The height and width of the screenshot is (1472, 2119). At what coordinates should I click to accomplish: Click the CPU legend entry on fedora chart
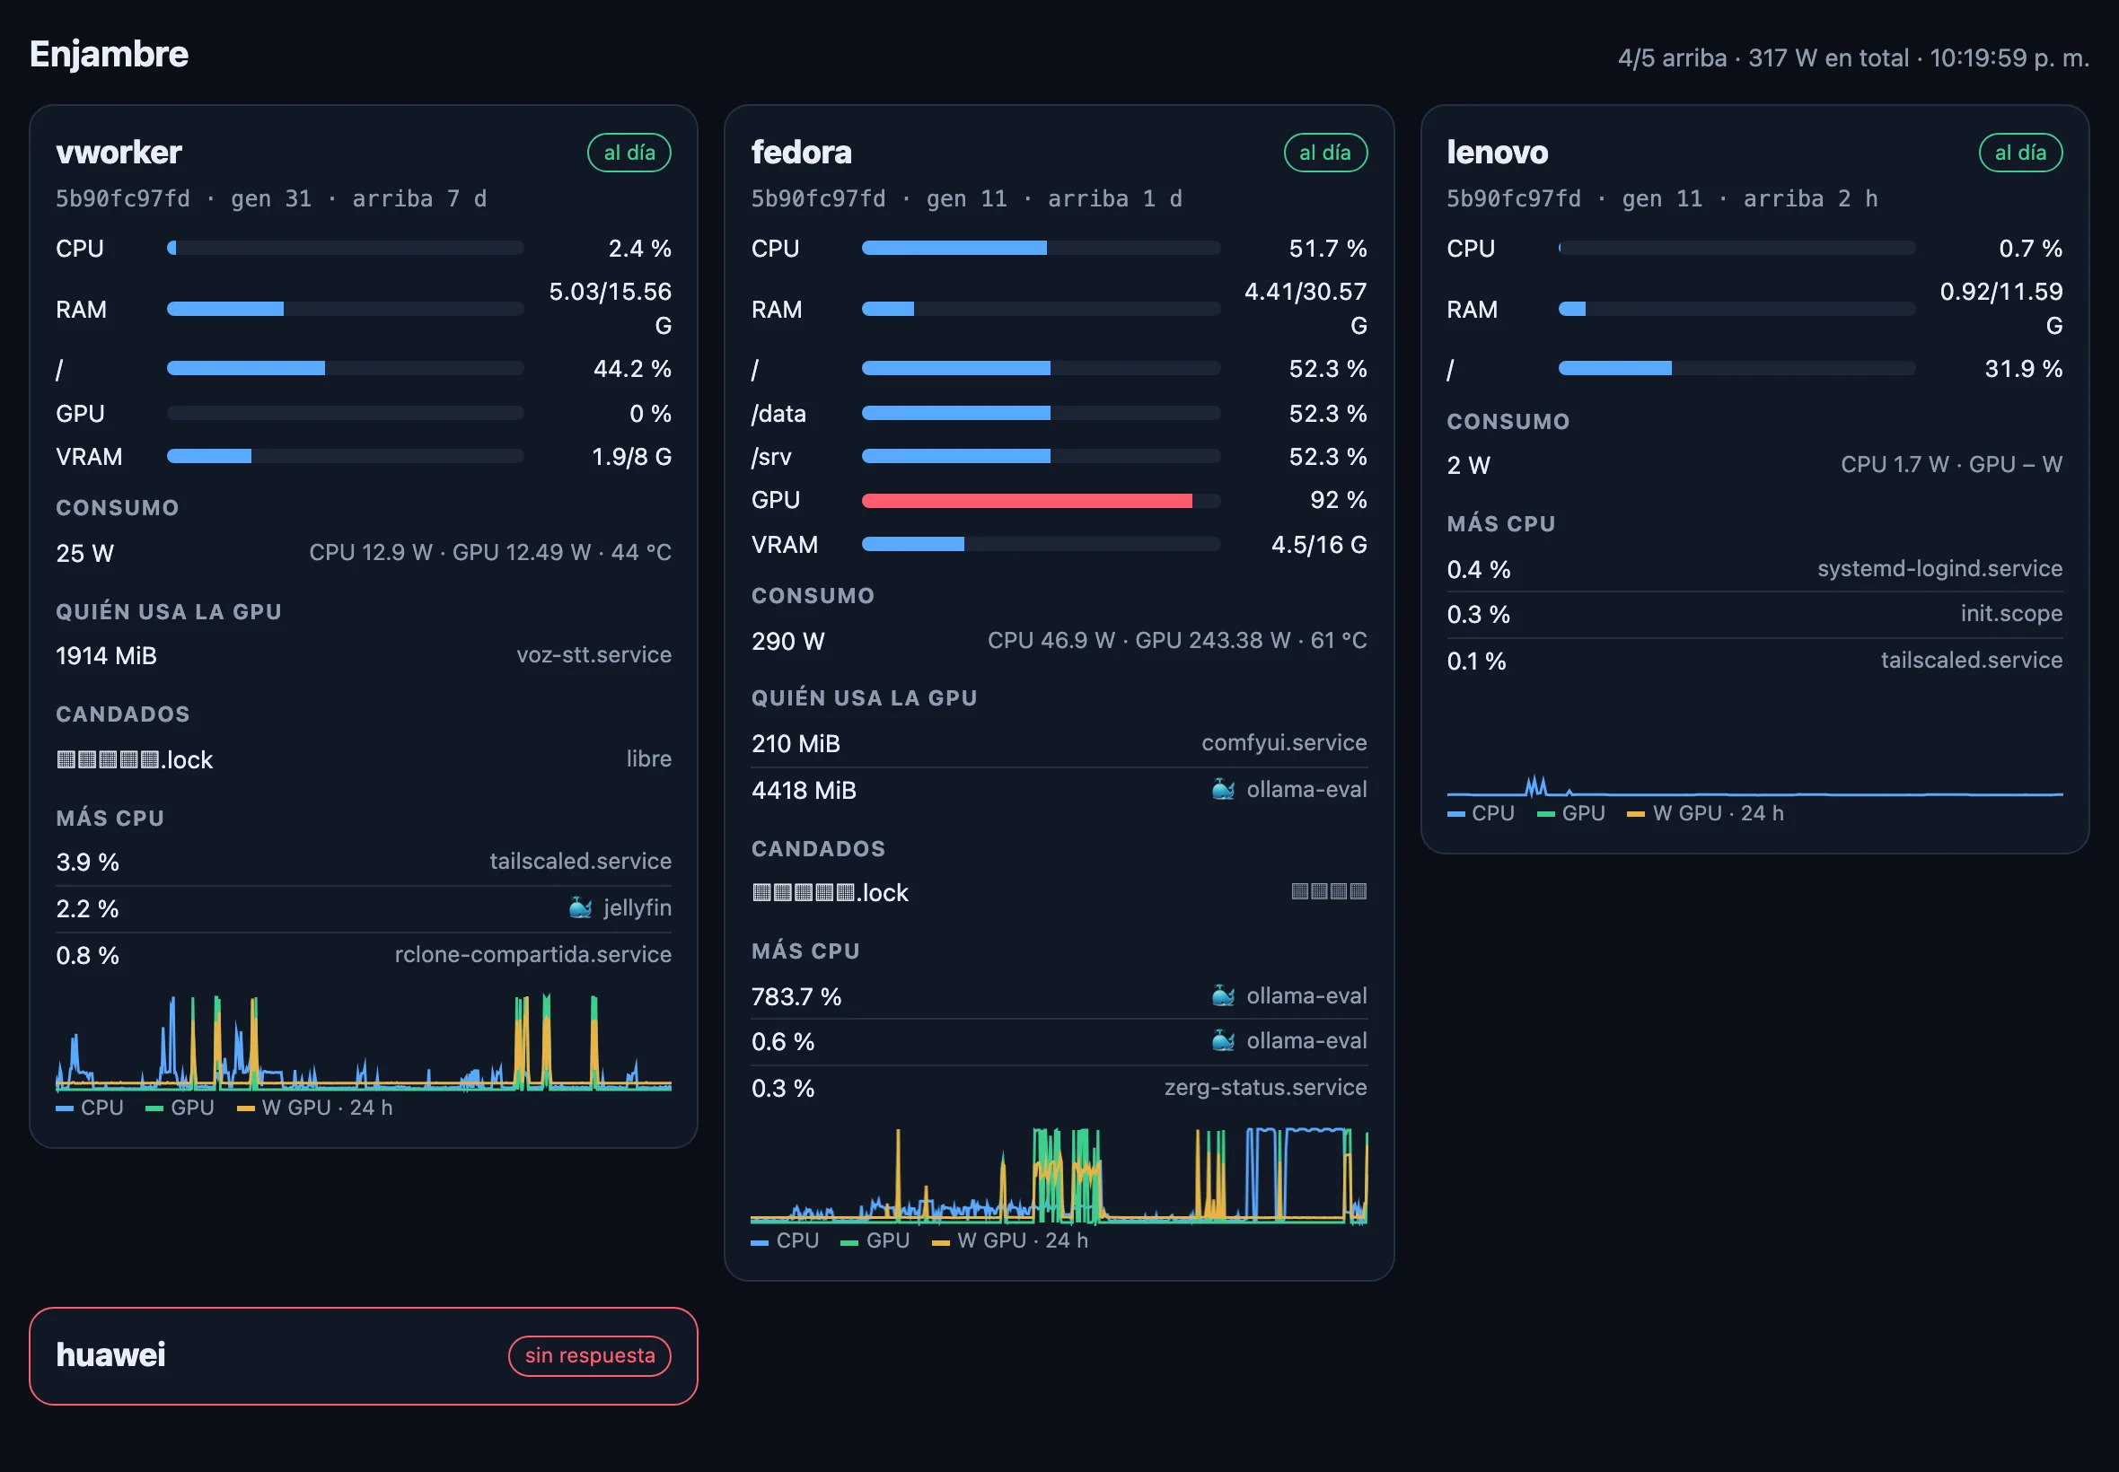click(785, 1240)
